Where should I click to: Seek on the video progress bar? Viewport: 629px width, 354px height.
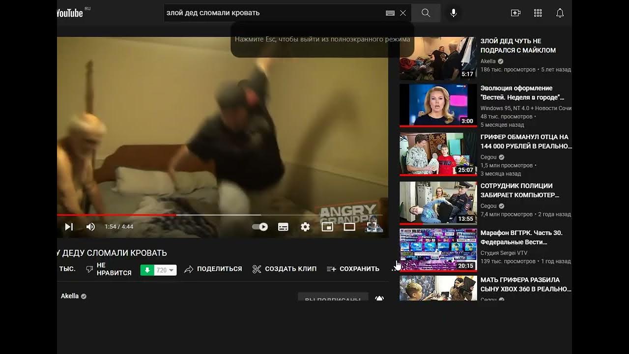click(x=220, y=215)
